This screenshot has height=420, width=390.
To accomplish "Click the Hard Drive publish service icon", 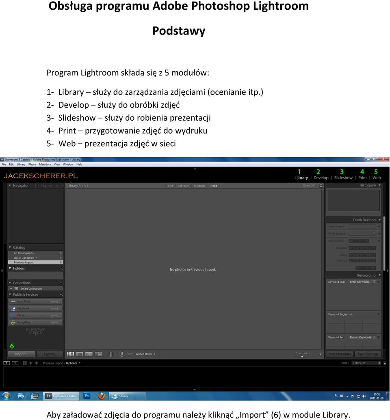I will coord(13,301).
